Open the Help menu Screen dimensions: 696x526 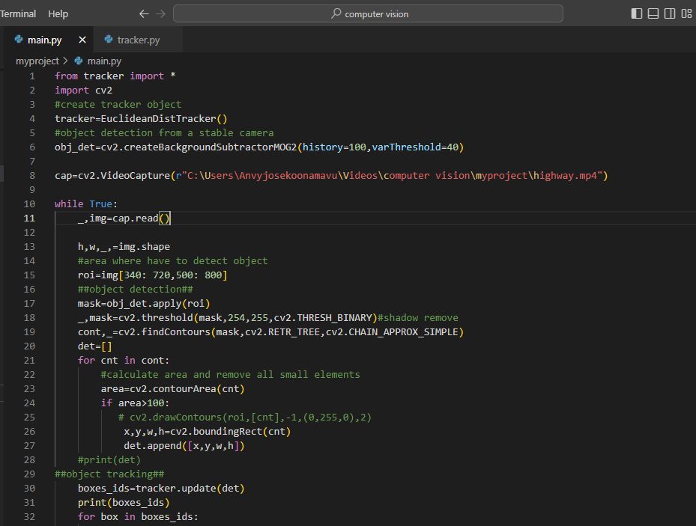(x=58, y=13)
